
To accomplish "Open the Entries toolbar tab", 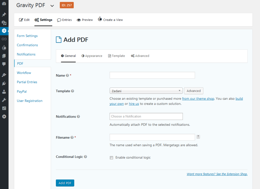I will click(64, 20).
